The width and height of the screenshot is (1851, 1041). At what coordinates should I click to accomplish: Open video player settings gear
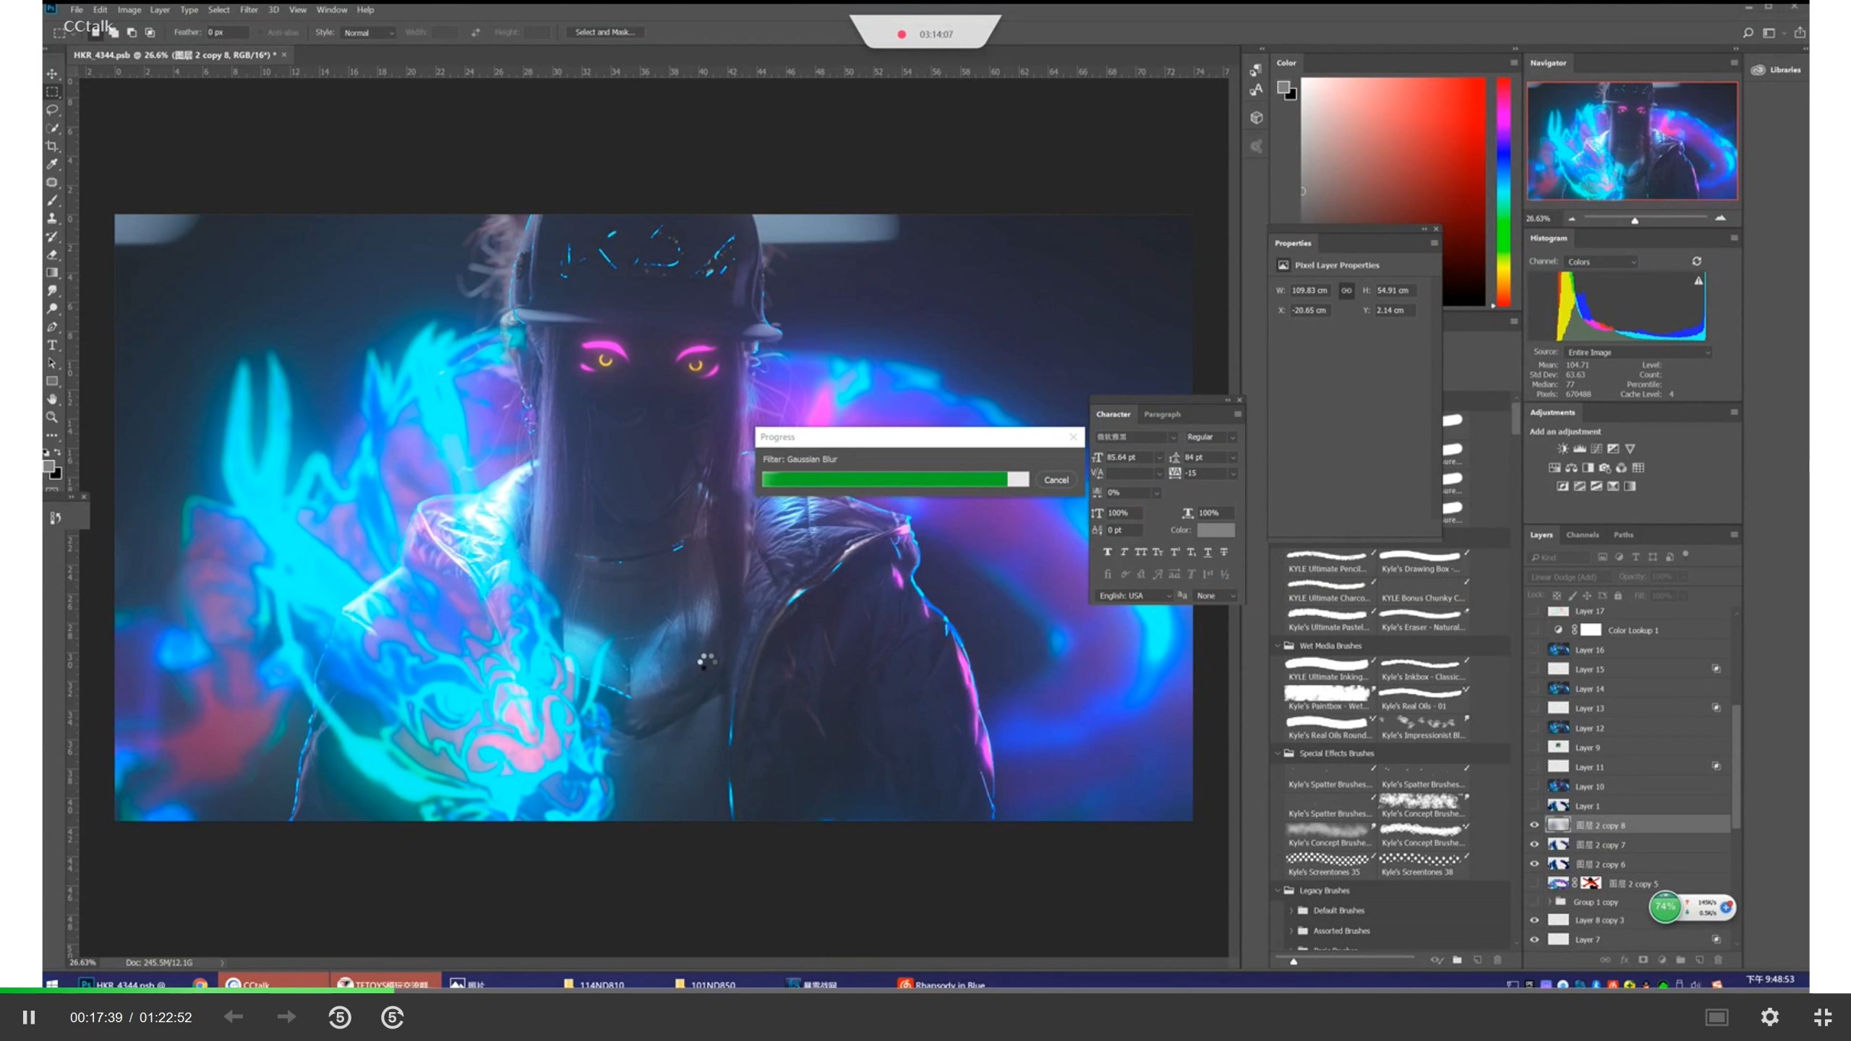[1769, 1017]
